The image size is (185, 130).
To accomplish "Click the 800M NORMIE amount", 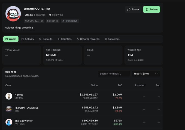I will 90,98.
